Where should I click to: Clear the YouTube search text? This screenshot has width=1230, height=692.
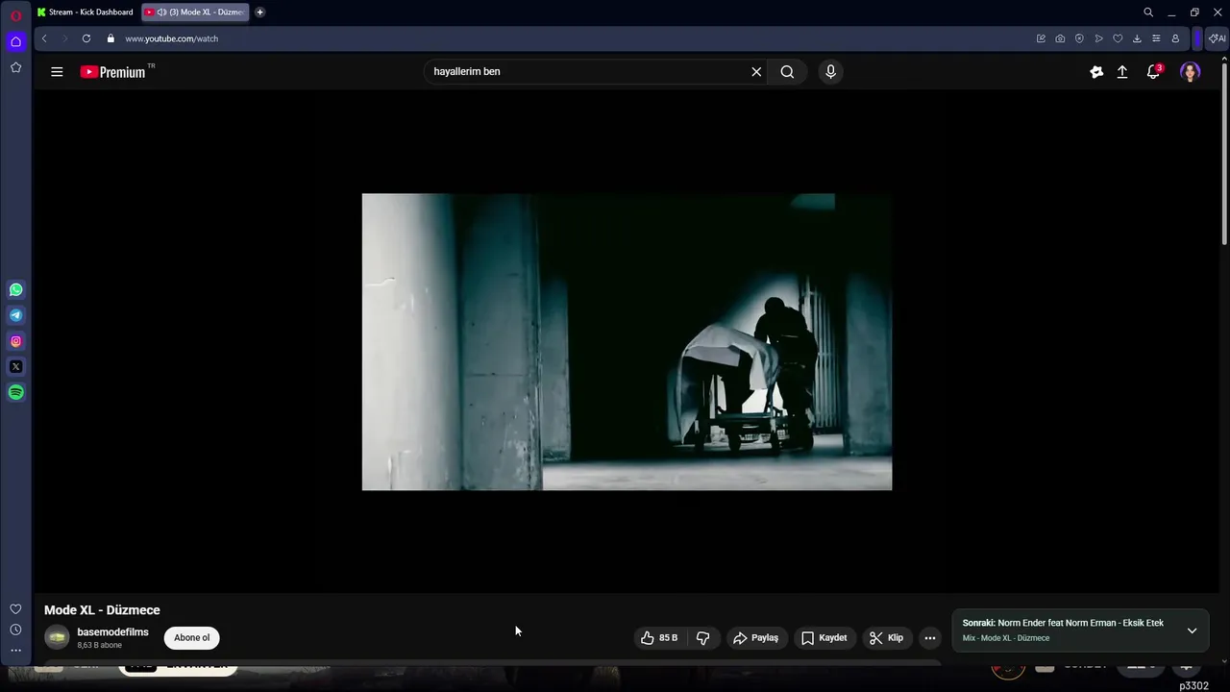click(x=756, y=71)
